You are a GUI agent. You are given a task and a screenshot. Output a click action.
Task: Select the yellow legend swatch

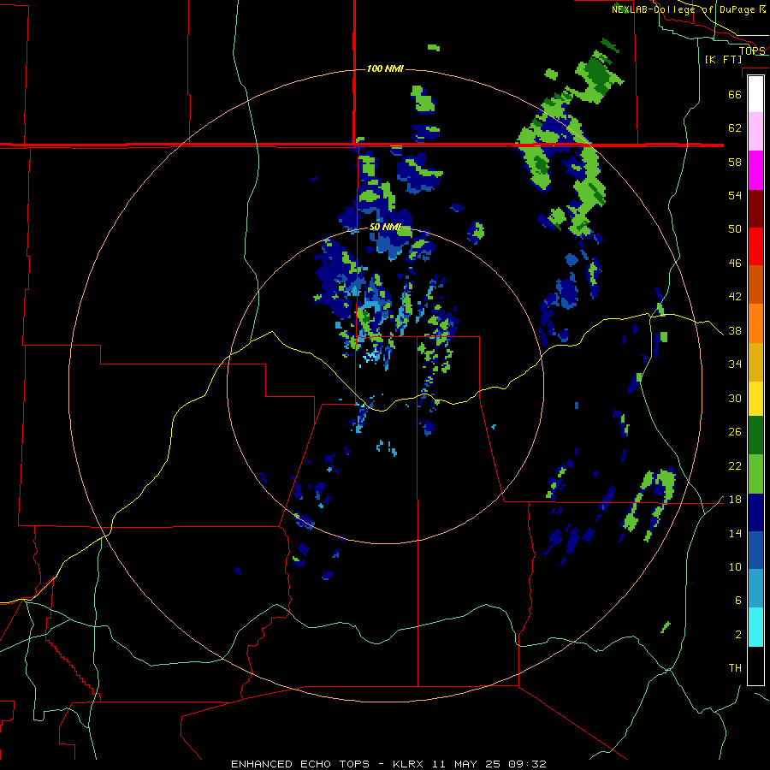(755, 399)
